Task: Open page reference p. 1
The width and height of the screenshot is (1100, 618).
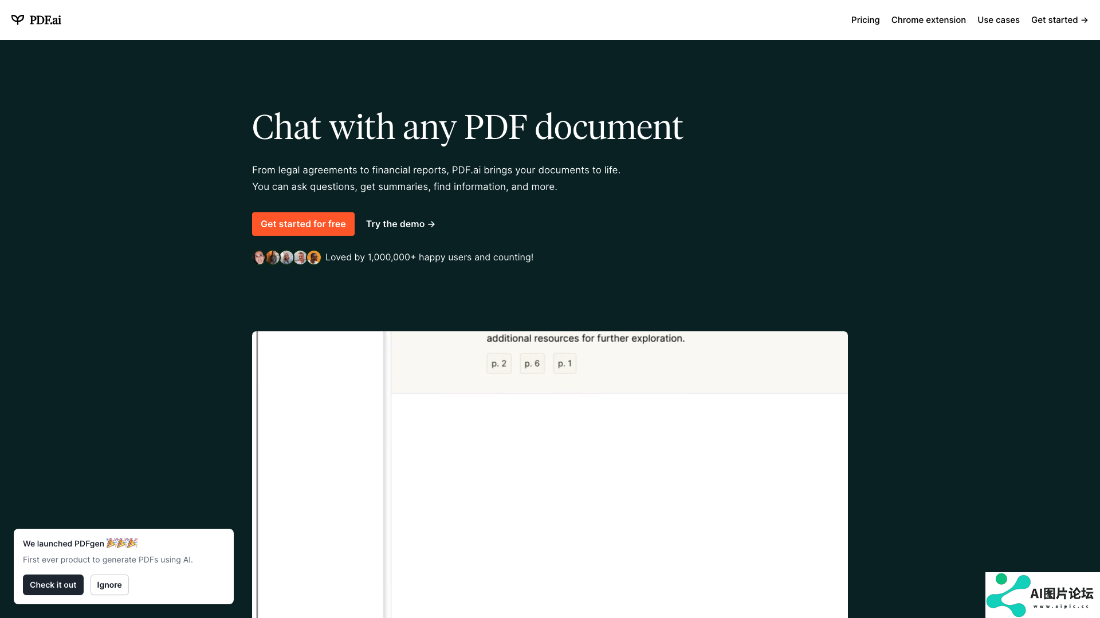Action: coord(565,363)
